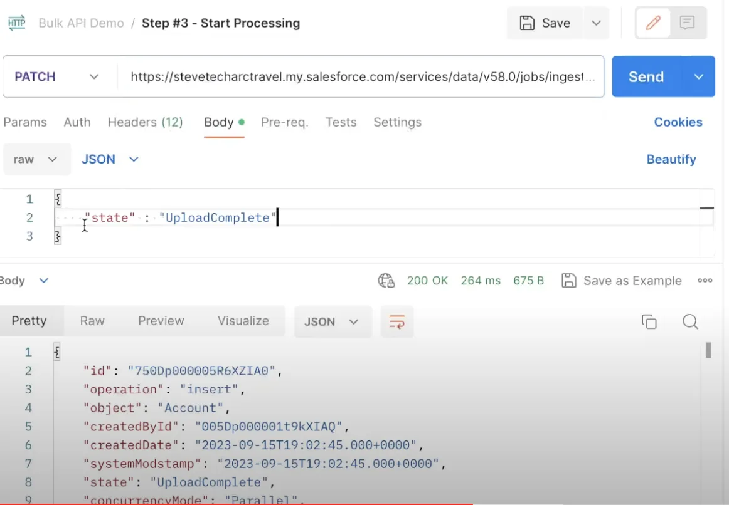
Task: Open the Tests tab
Action: click(x=341, y=122)
